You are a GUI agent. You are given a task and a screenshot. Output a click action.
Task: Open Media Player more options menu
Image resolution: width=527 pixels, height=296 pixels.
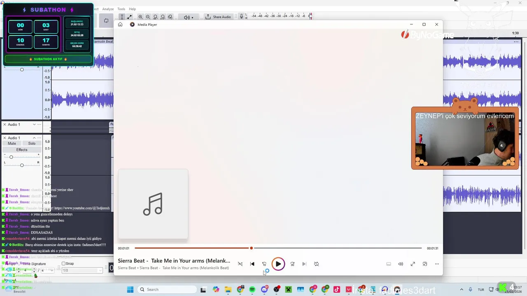click(x=437, y=264)
